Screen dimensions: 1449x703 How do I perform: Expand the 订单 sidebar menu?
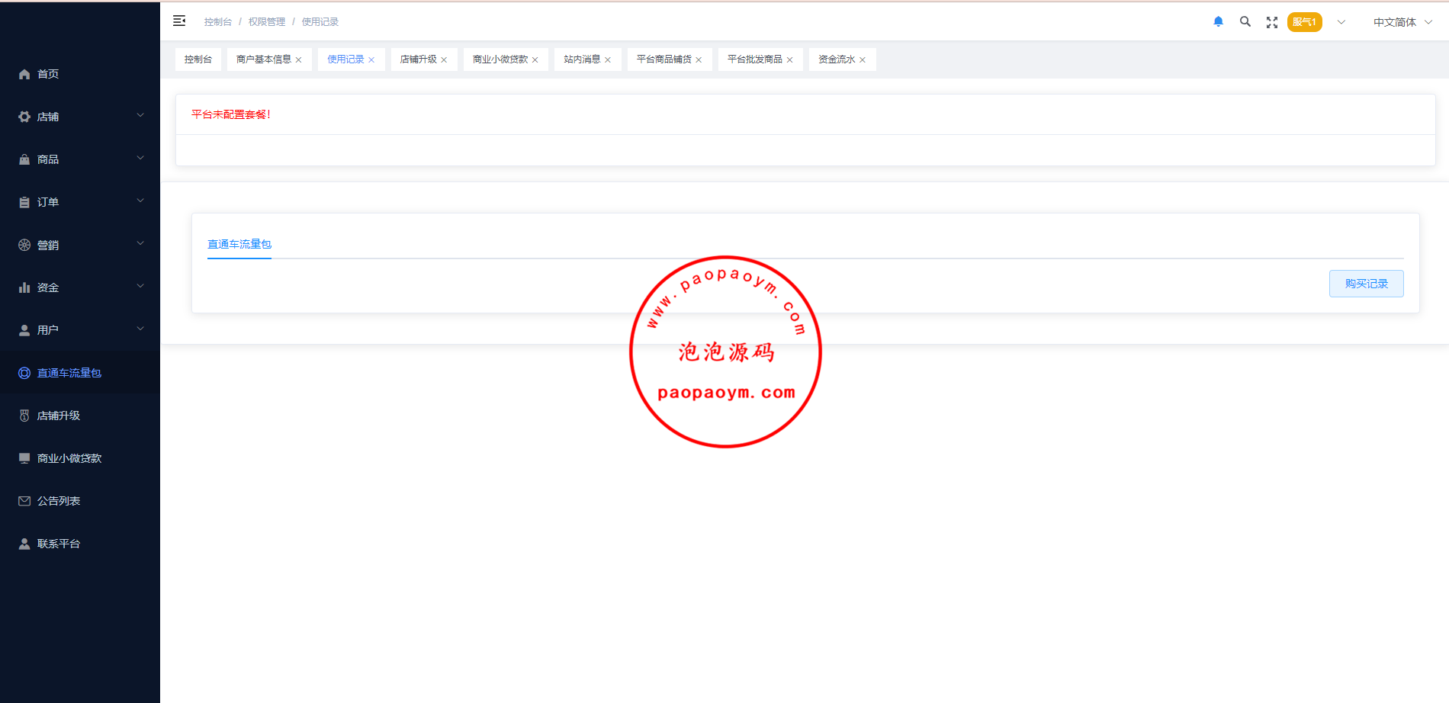(x=79, y=202)
